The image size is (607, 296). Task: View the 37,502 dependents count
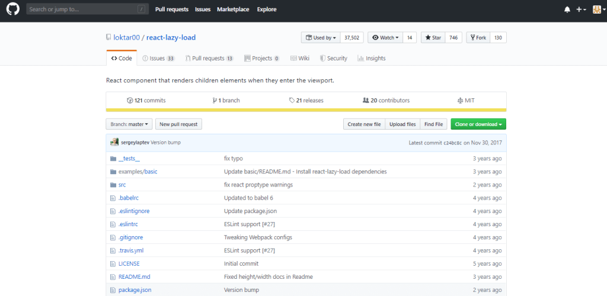pos(352,37)
